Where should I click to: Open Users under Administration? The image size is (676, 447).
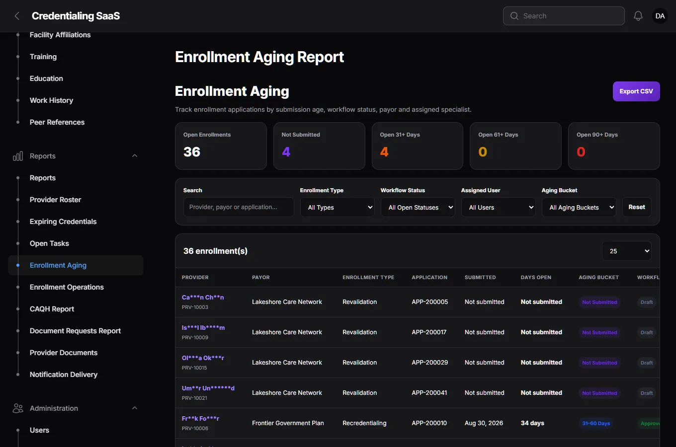[39, 430]
